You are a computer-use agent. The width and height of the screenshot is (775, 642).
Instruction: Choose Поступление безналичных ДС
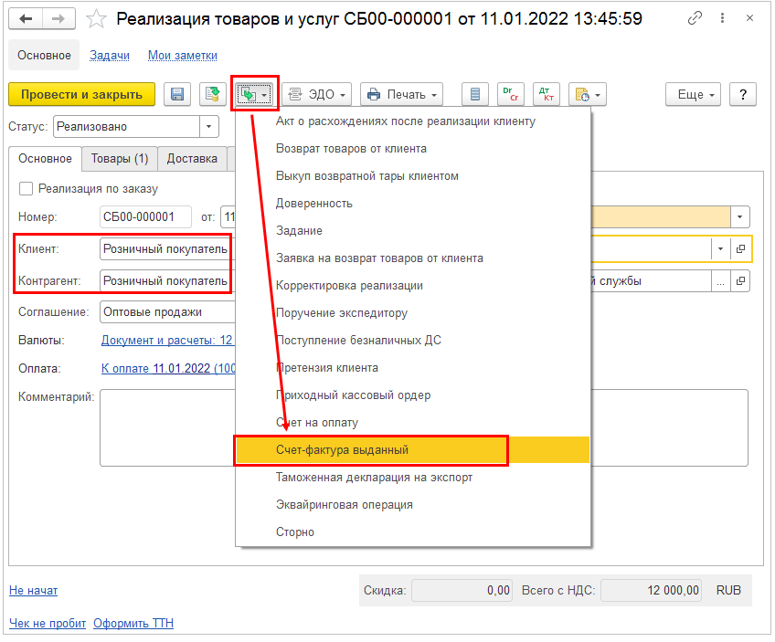[x=413, y=341]
